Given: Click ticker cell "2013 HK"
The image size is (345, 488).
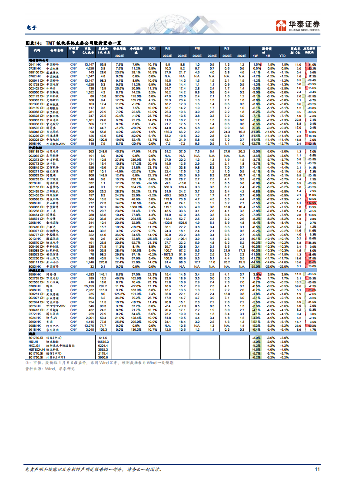Looking at the screenshot, I should [34, 239].
